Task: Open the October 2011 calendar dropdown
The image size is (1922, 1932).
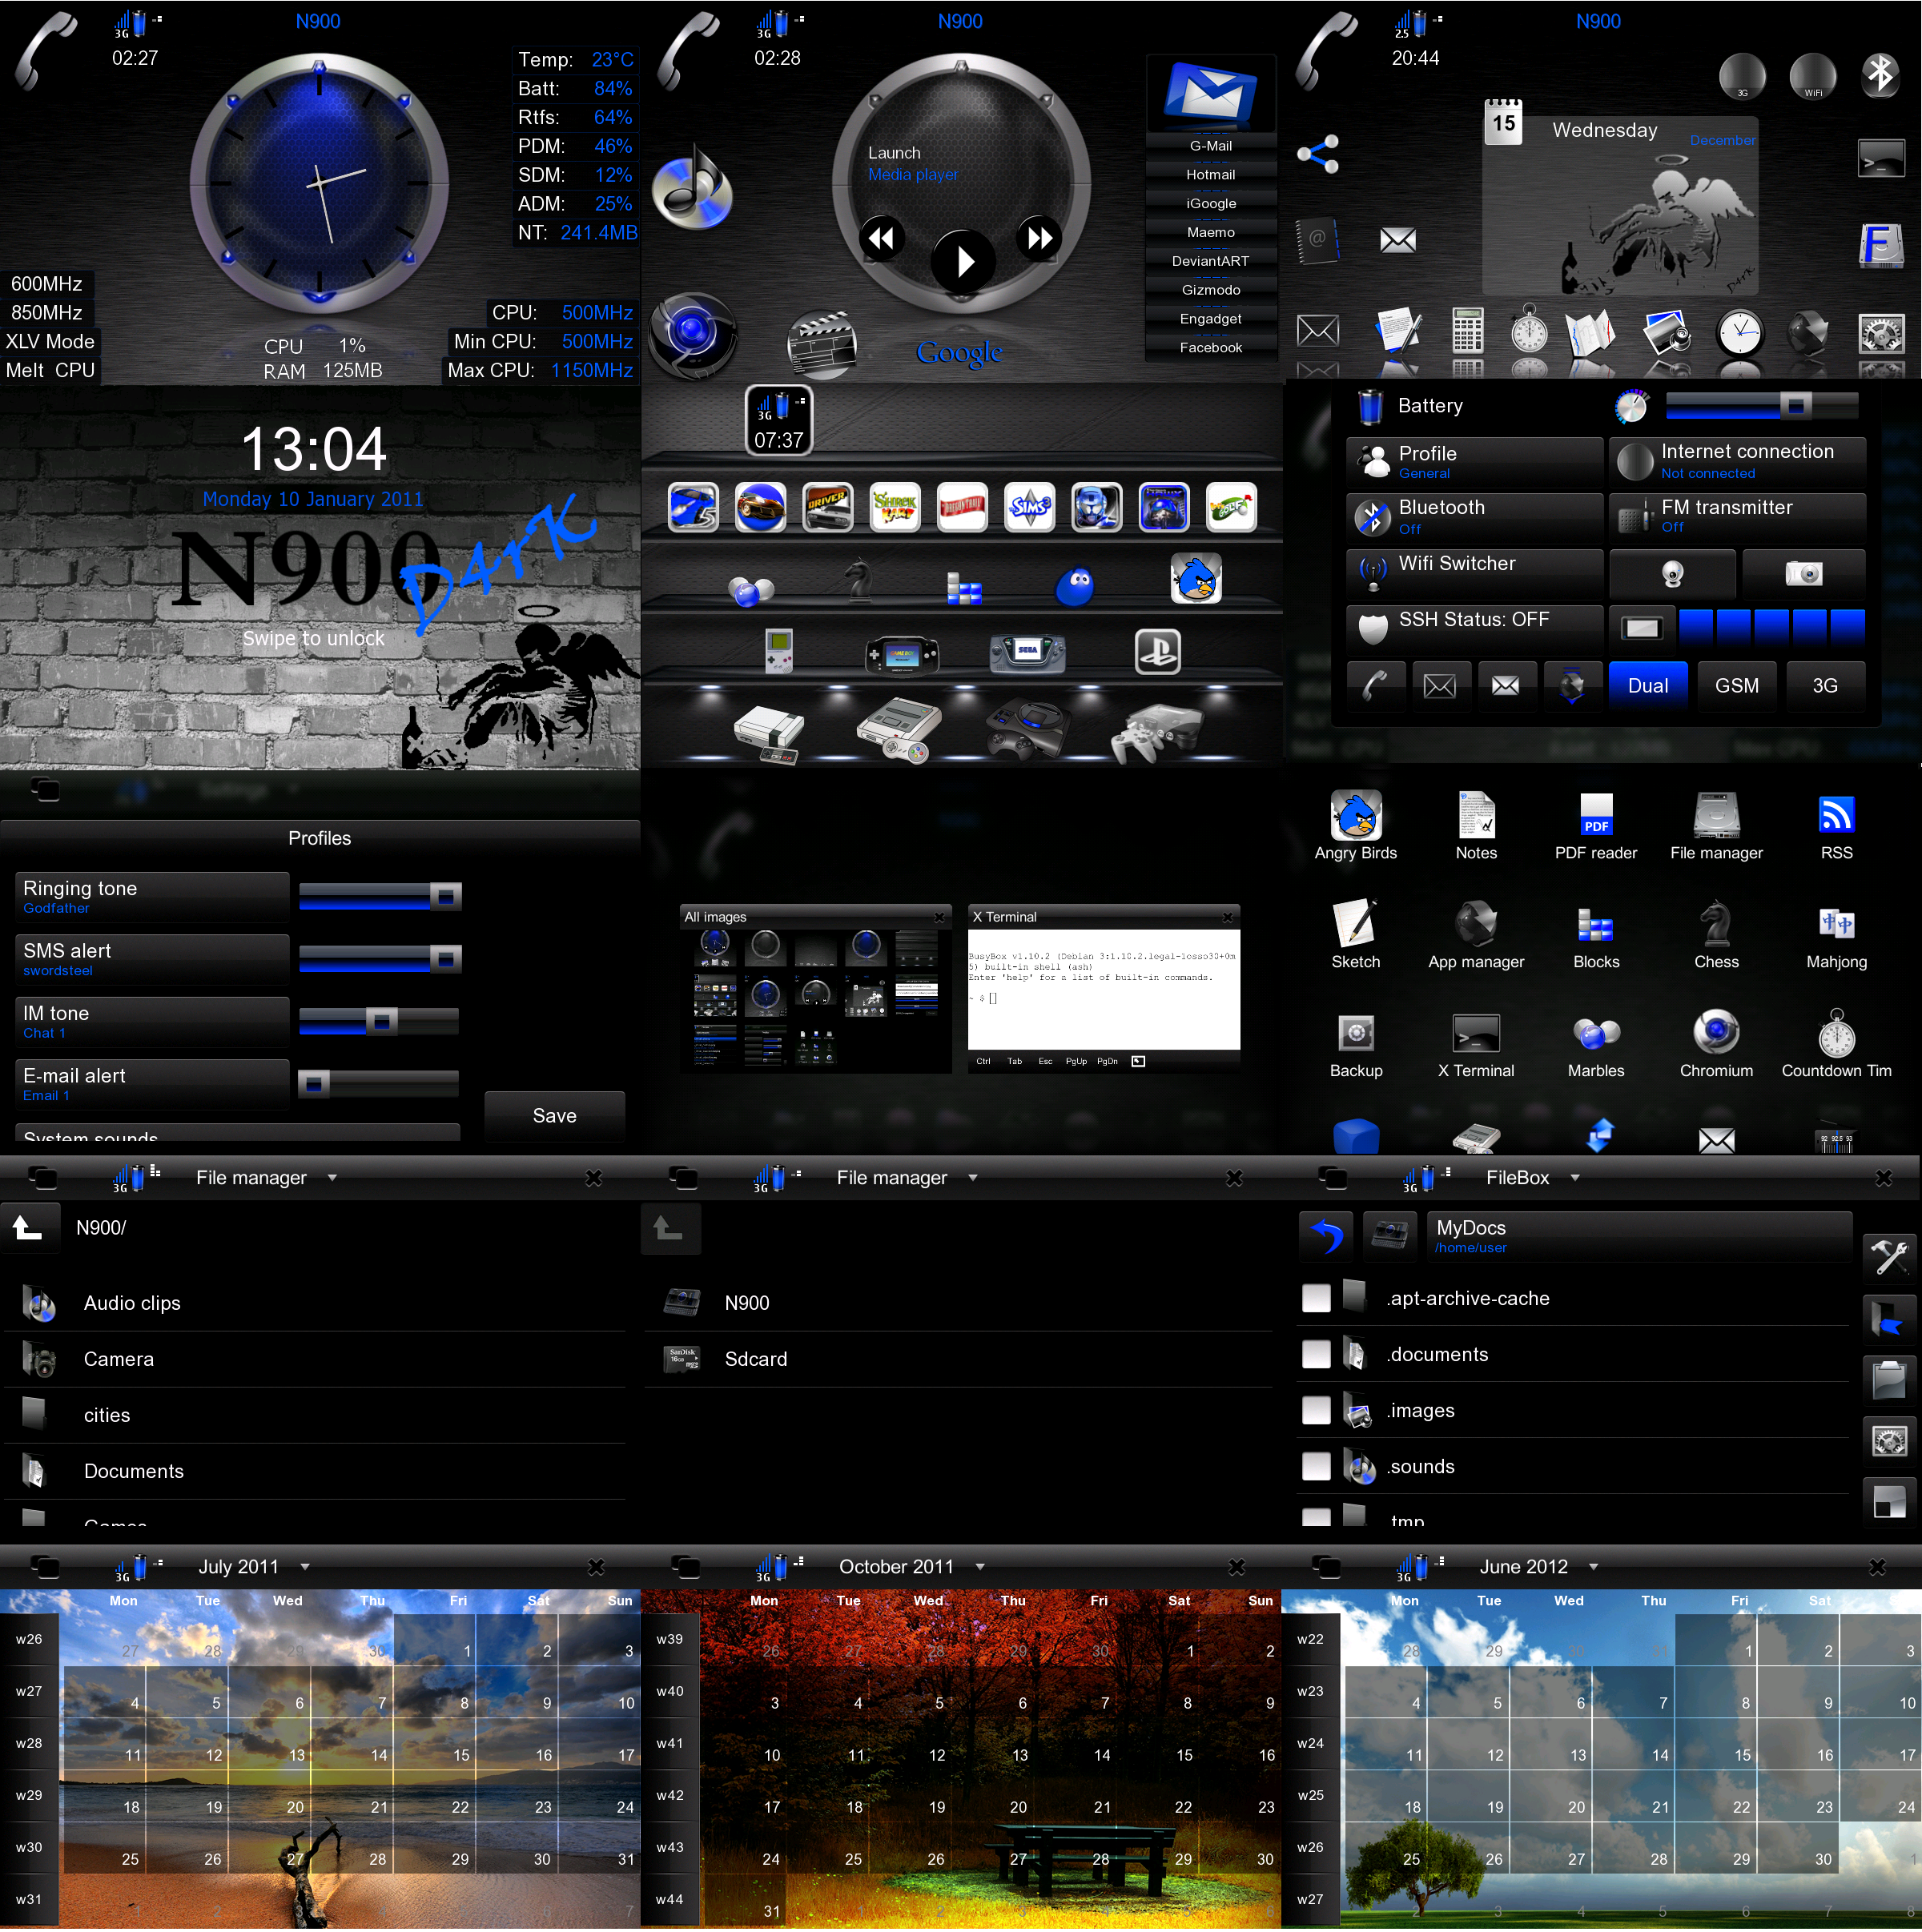Action: click(980, 1568)
